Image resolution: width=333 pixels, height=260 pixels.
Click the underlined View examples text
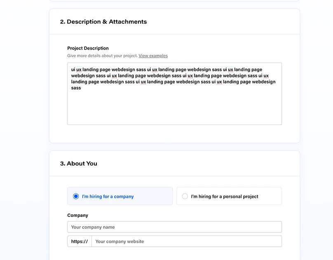[153, 56]
